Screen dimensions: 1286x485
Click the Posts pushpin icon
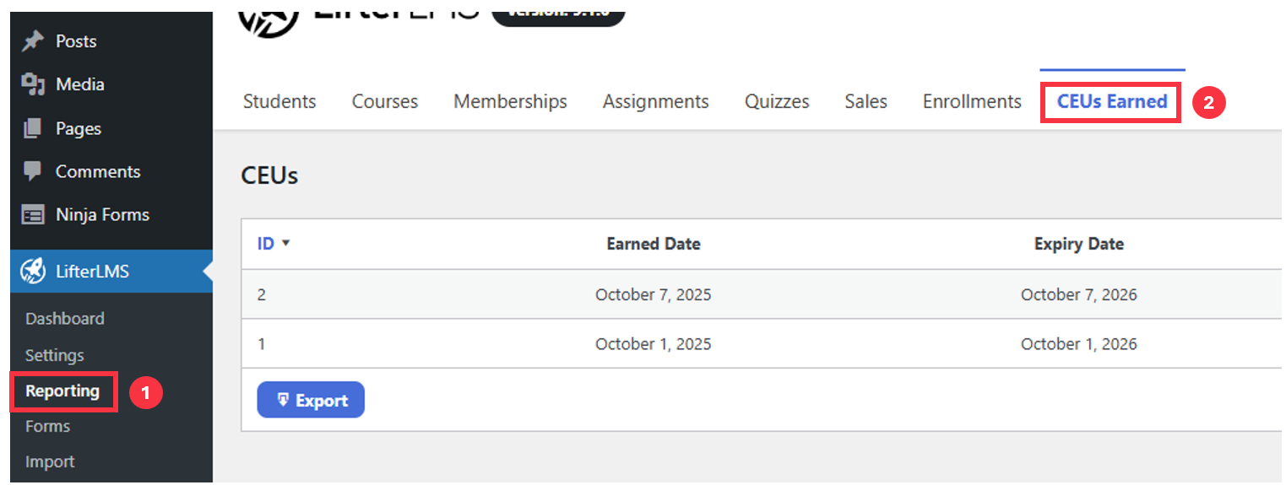coord(33,40)
